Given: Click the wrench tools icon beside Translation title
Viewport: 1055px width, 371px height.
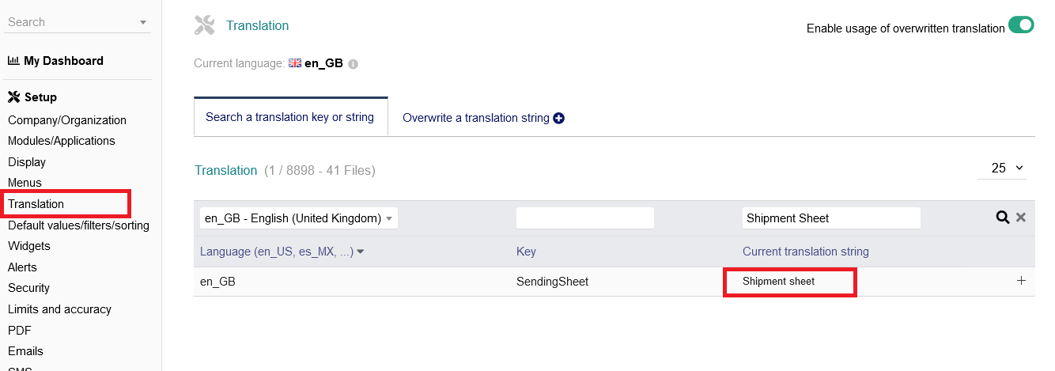Looking at the screenshot, I should point(205,25).
